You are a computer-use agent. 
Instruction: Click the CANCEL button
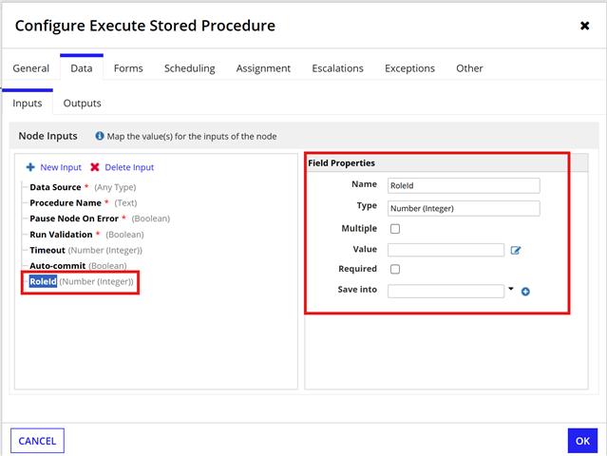(37, 441)
